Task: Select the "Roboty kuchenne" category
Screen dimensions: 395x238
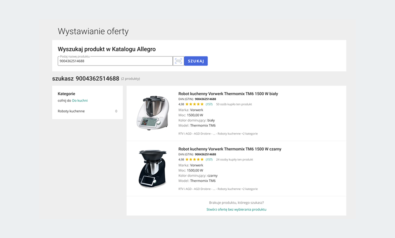Action: (71, 111)
